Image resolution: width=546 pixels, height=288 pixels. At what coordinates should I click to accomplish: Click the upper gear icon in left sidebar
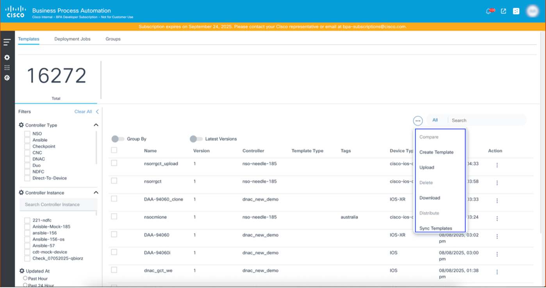(7, 57)
